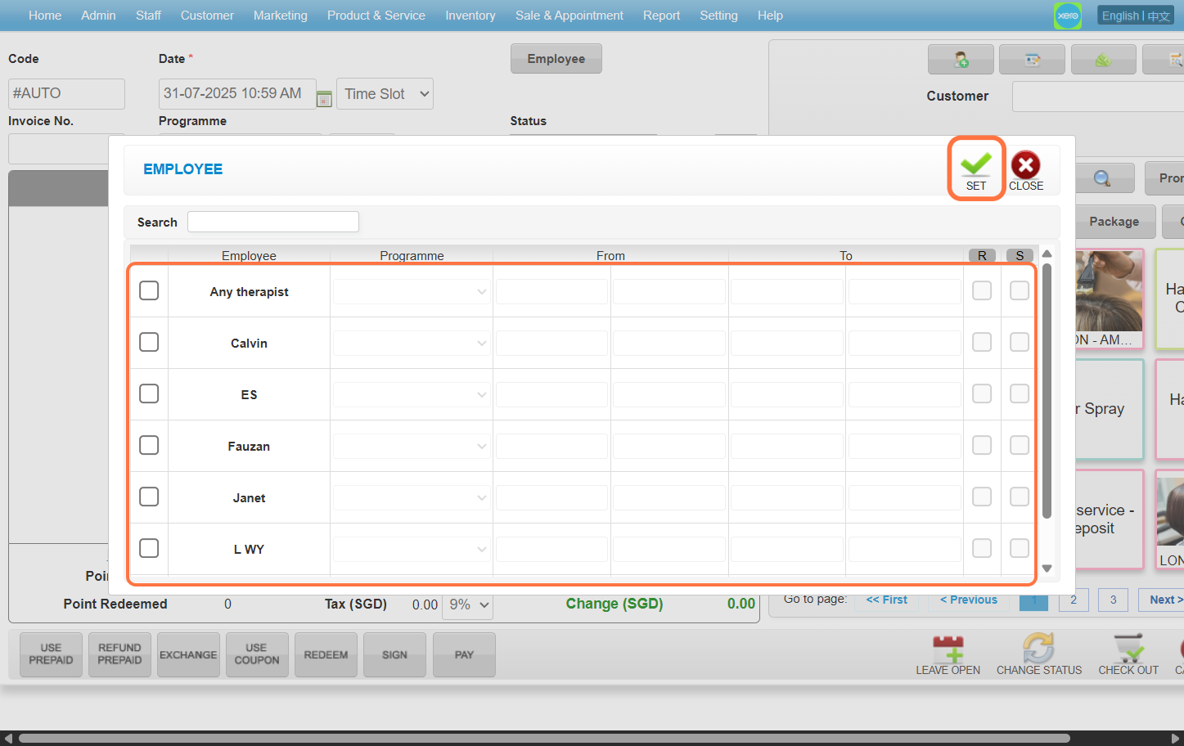Open the Inventory menu
The height and width of the screenshot is (746, 1184).
click(470, 16)
